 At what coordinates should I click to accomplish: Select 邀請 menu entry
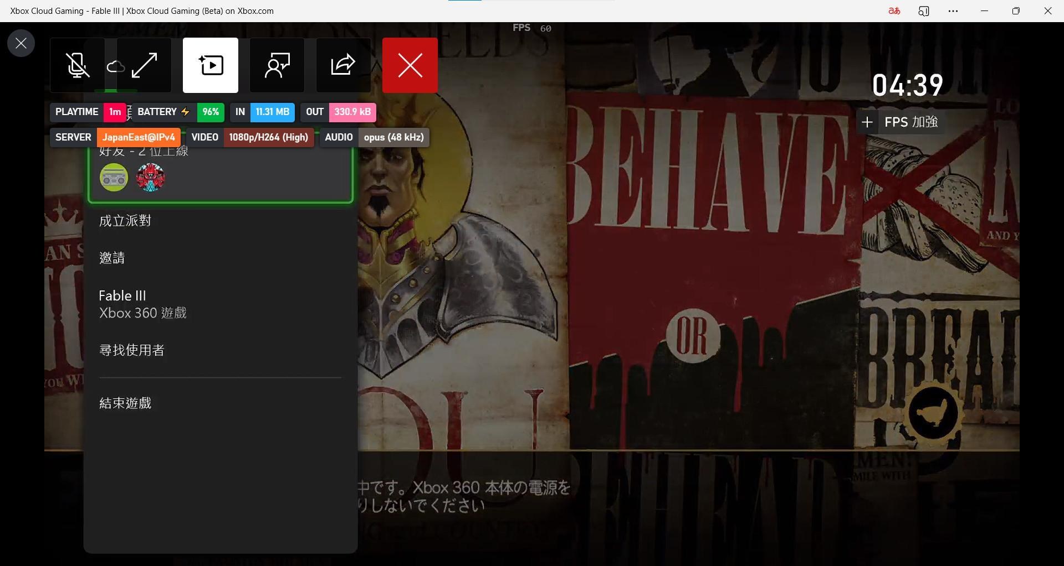click(221, 258)
